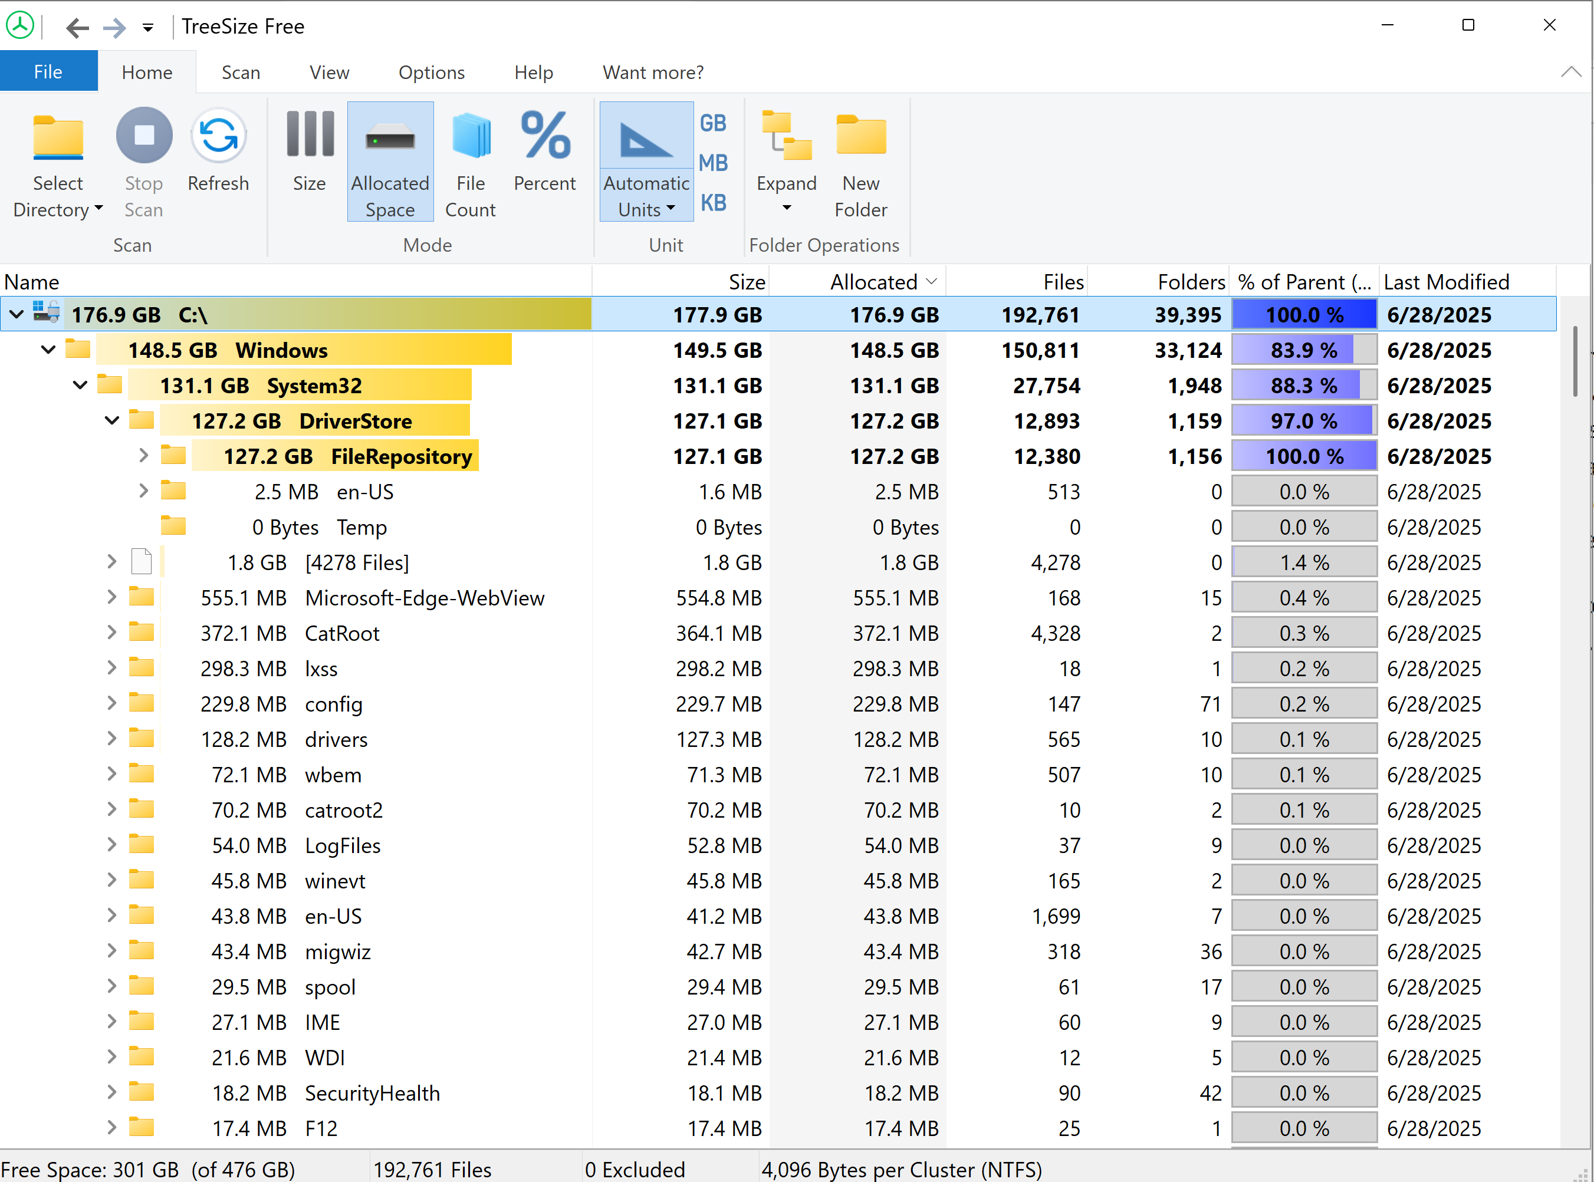The image size is (1594, 1182).
Task: Click the Stop Scan icon
Action: 144,135
